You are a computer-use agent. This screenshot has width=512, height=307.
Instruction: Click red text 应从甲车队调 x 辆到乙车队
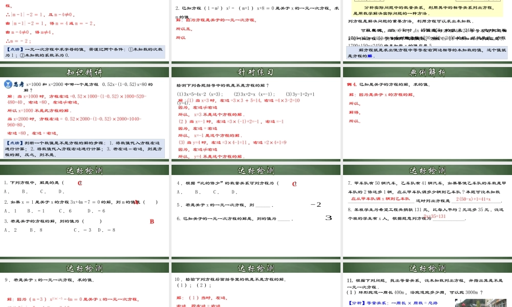(x=380, y=199)
